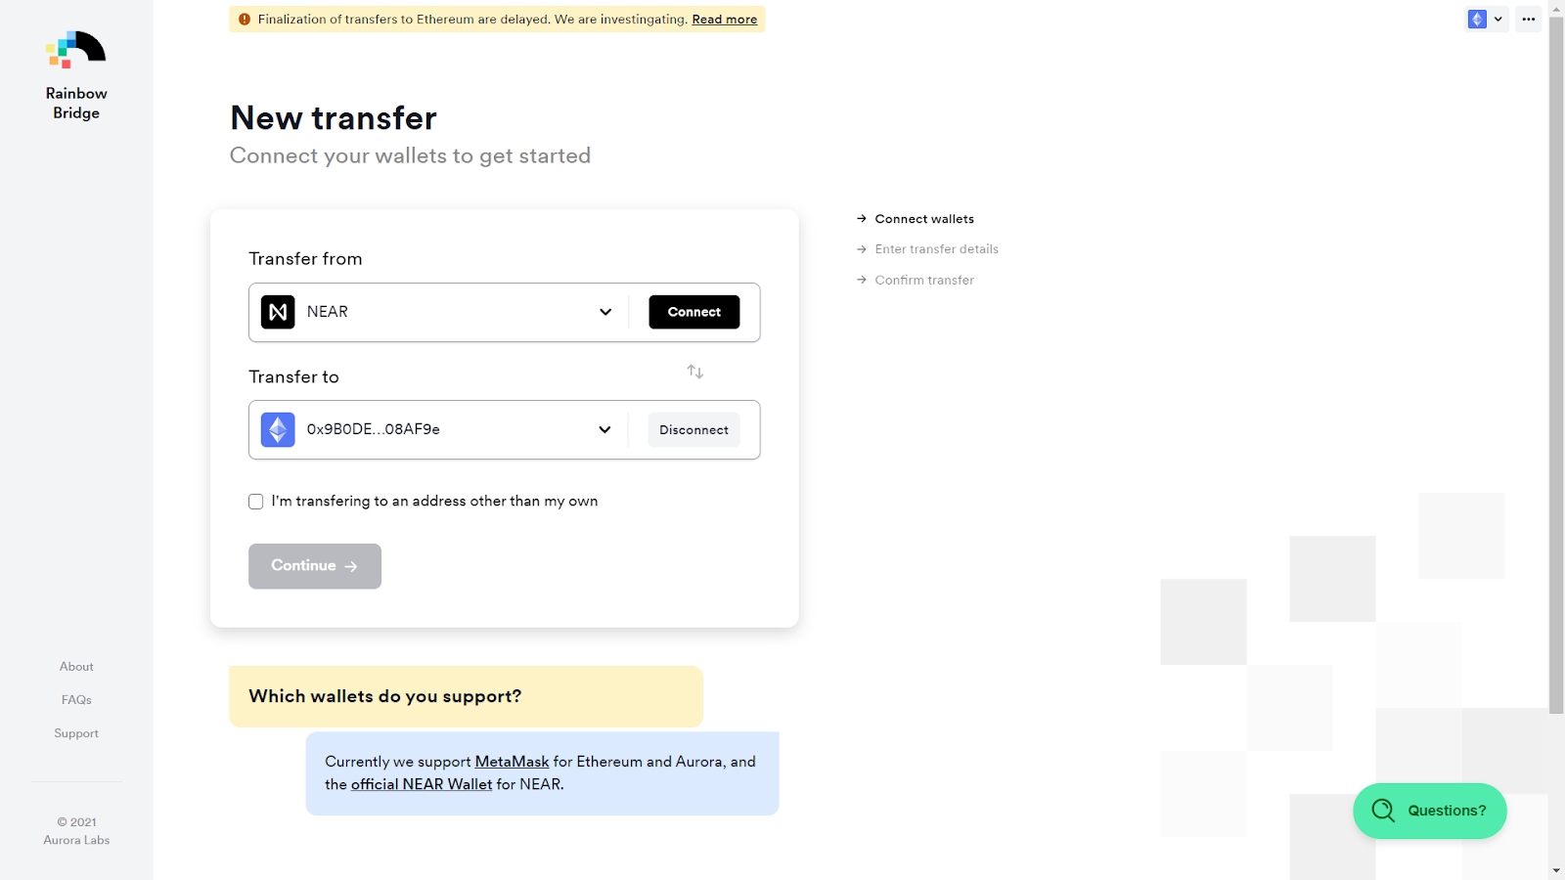The height and width of the screenshot is (880, 1565).
Task: Go to FAQs in the sidebar
Action: pos(76,700)
